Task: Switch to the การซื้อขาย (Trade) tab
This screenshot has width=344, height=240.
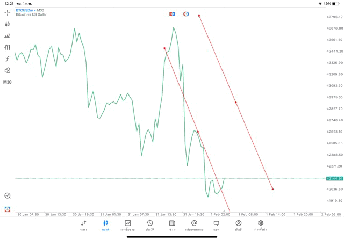Action: tap(127, 226)
